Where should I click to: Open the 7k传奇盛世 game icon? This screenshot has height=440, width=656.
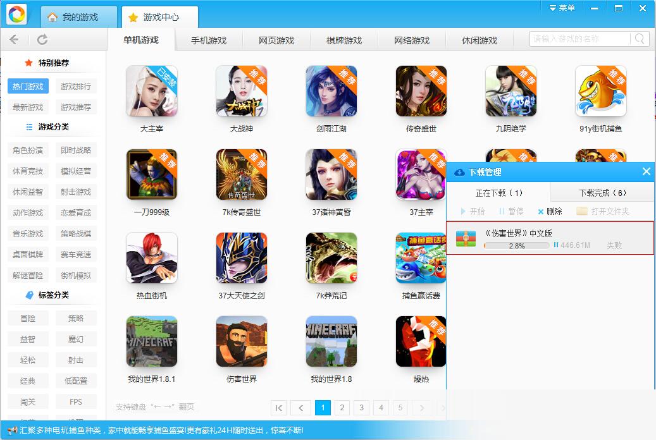(x=242, y=174)
